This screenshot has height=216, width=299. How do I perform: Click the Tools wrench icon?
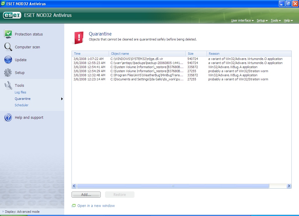(8, 85)
